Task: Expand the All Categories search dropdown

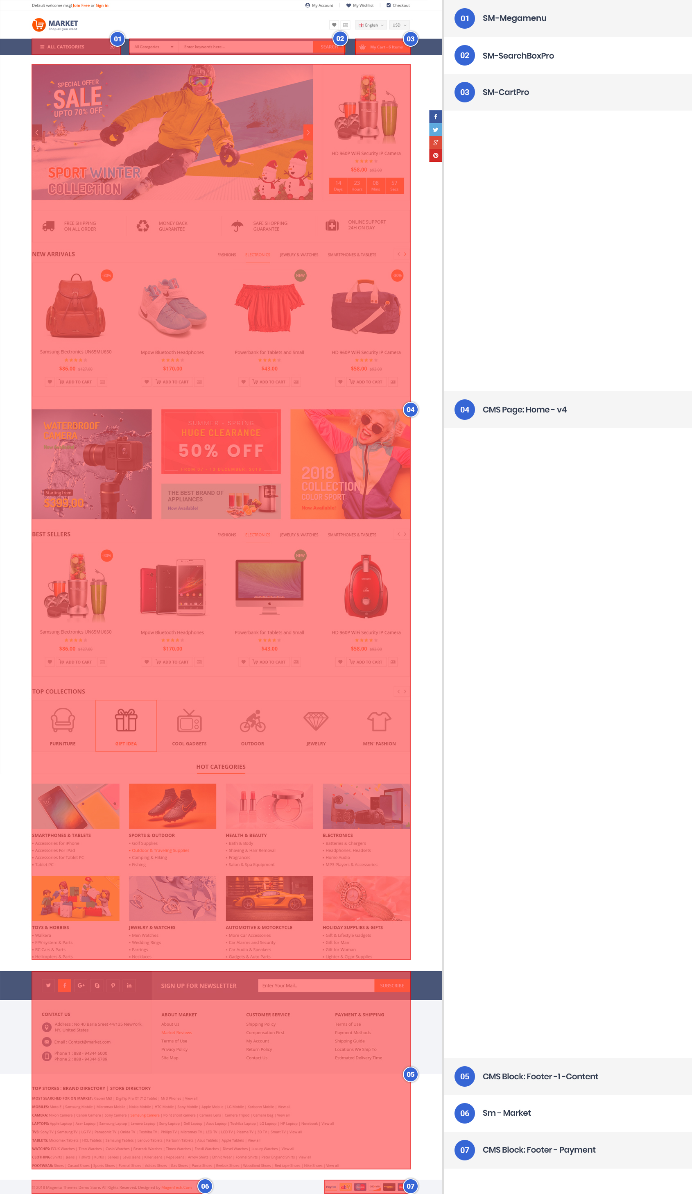Action: click(154, 47)
